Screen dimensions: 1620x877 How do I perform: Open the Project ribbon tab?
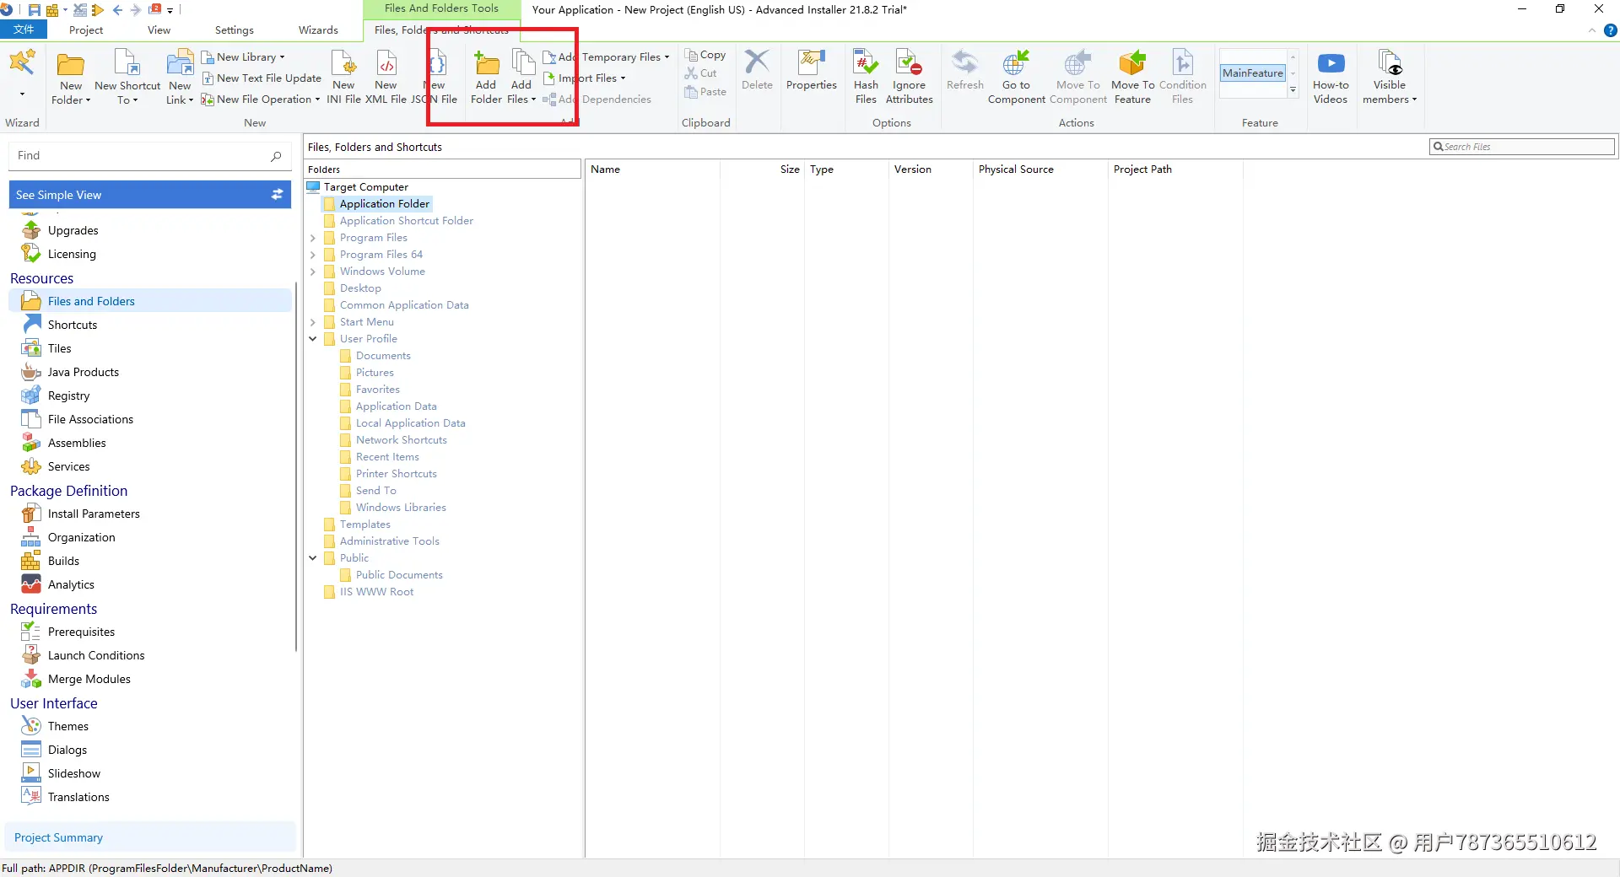[x=86, y=30]
